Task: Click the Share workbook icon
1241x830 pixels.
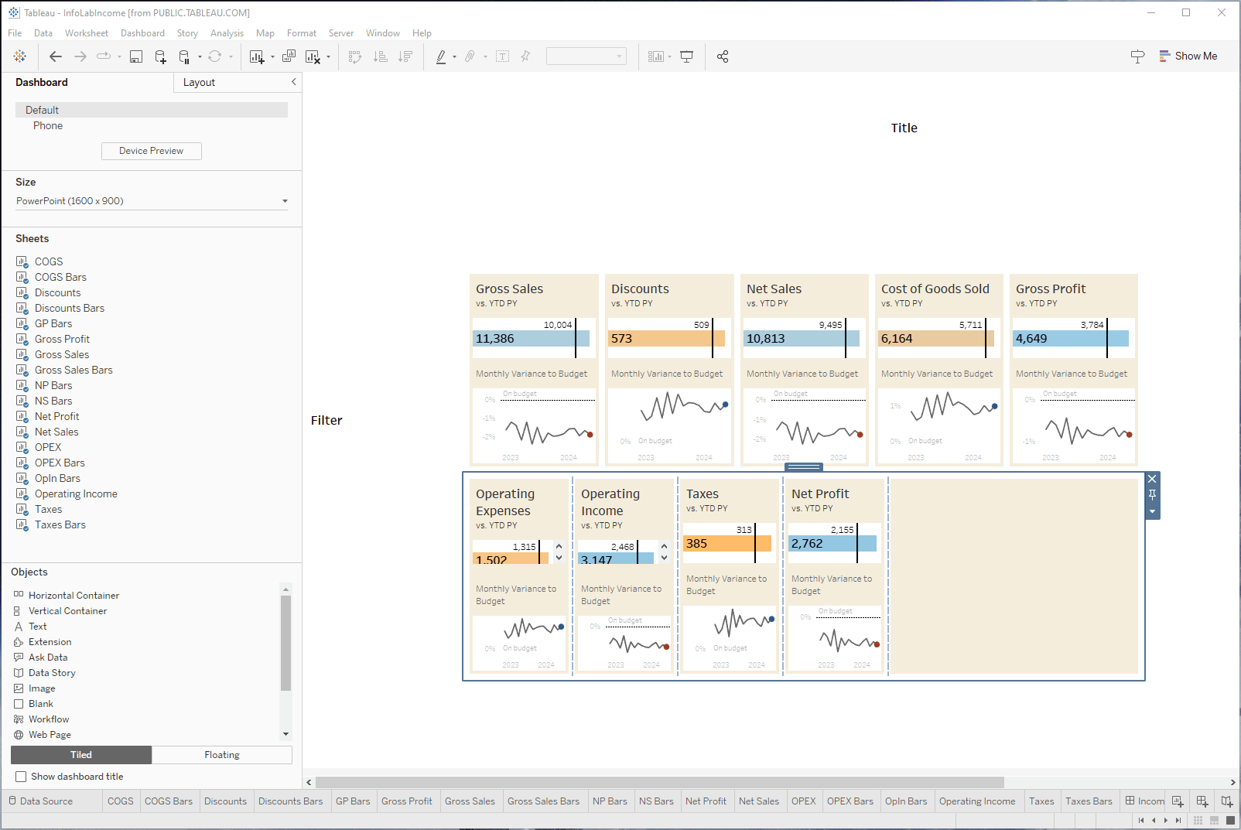Action: click(723, 56)
